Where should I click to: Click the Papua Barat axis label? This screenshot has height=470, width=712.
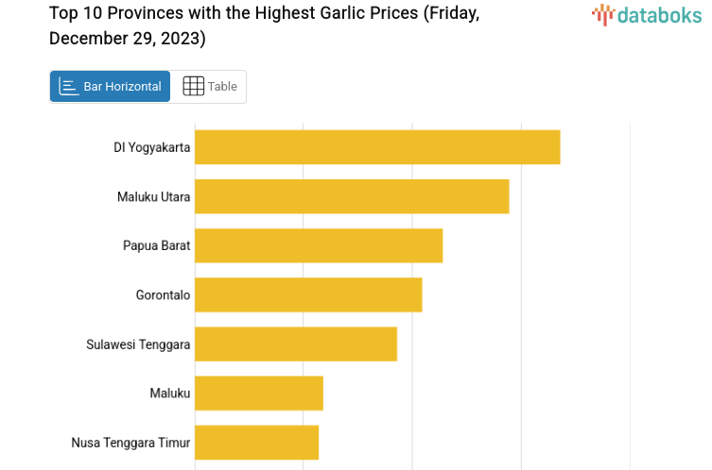(x=157, y=245)
